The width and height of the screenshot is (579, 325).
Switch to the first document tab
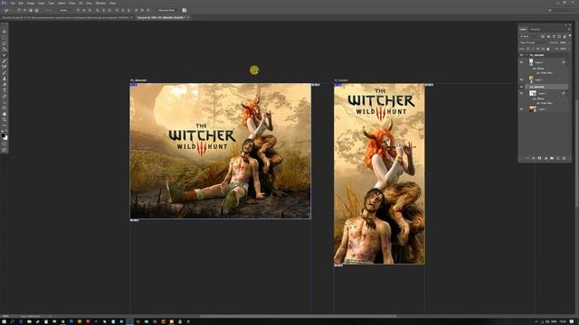[x=66, y=17]
